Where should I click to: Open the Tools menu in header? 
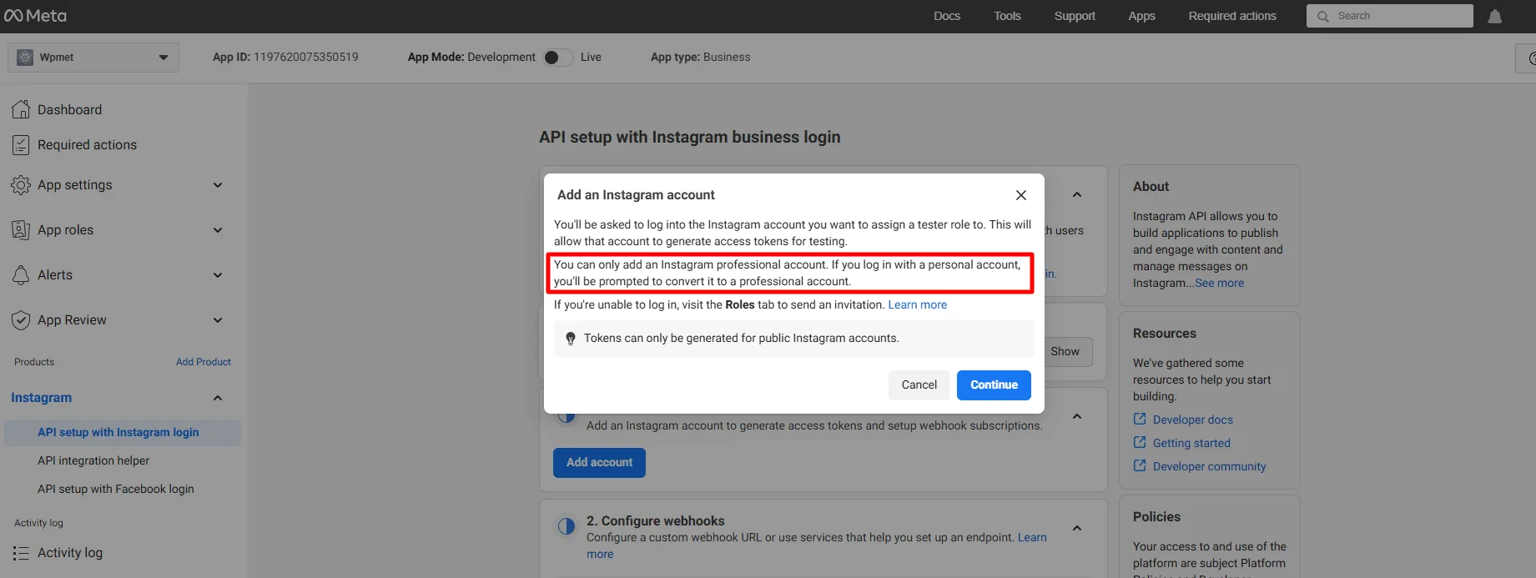(1007, 16)
